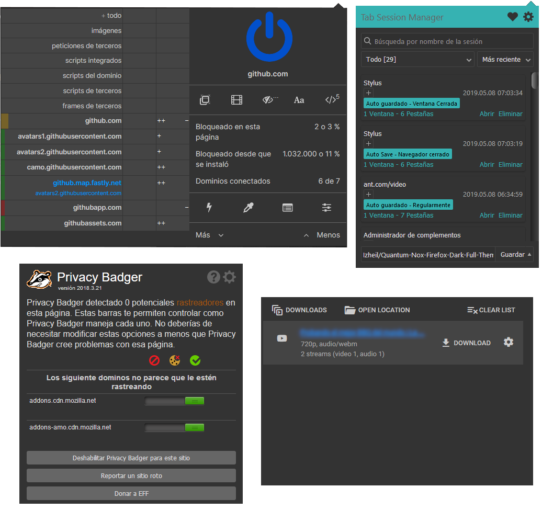Open the 'Más reciente' sort dropdown
542x510 pixels.
(505, 60)
